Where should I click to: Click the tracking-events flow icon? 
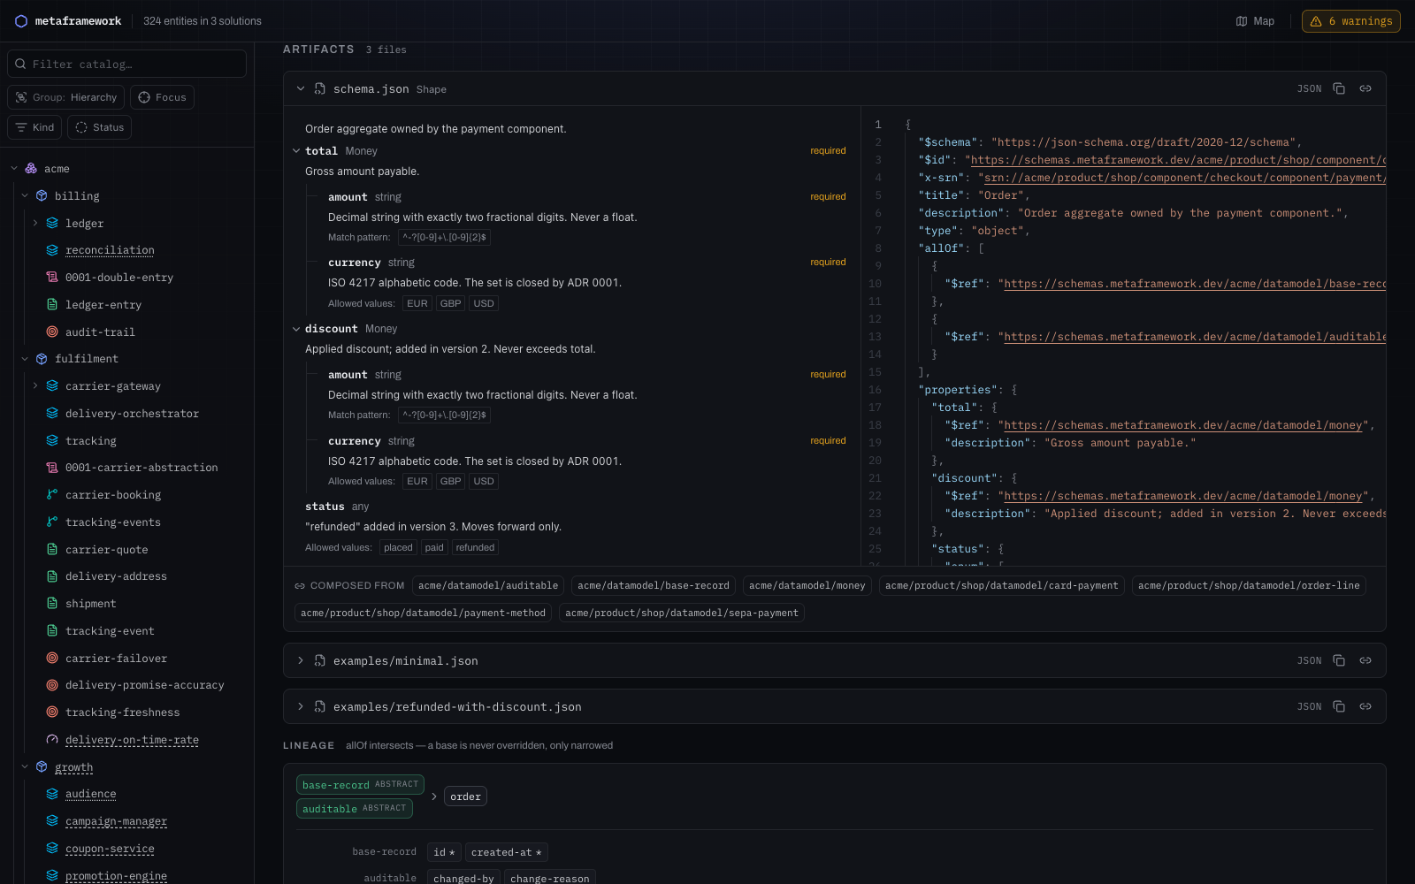pyautogui.click(x=52, y=522)
